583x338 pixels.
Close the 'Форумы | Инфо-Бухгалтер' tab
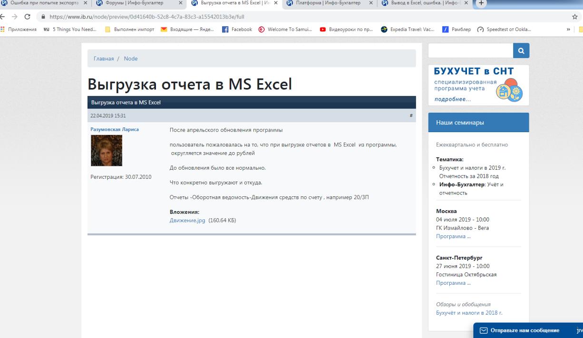pyautogui.click(x=181, y=3)
